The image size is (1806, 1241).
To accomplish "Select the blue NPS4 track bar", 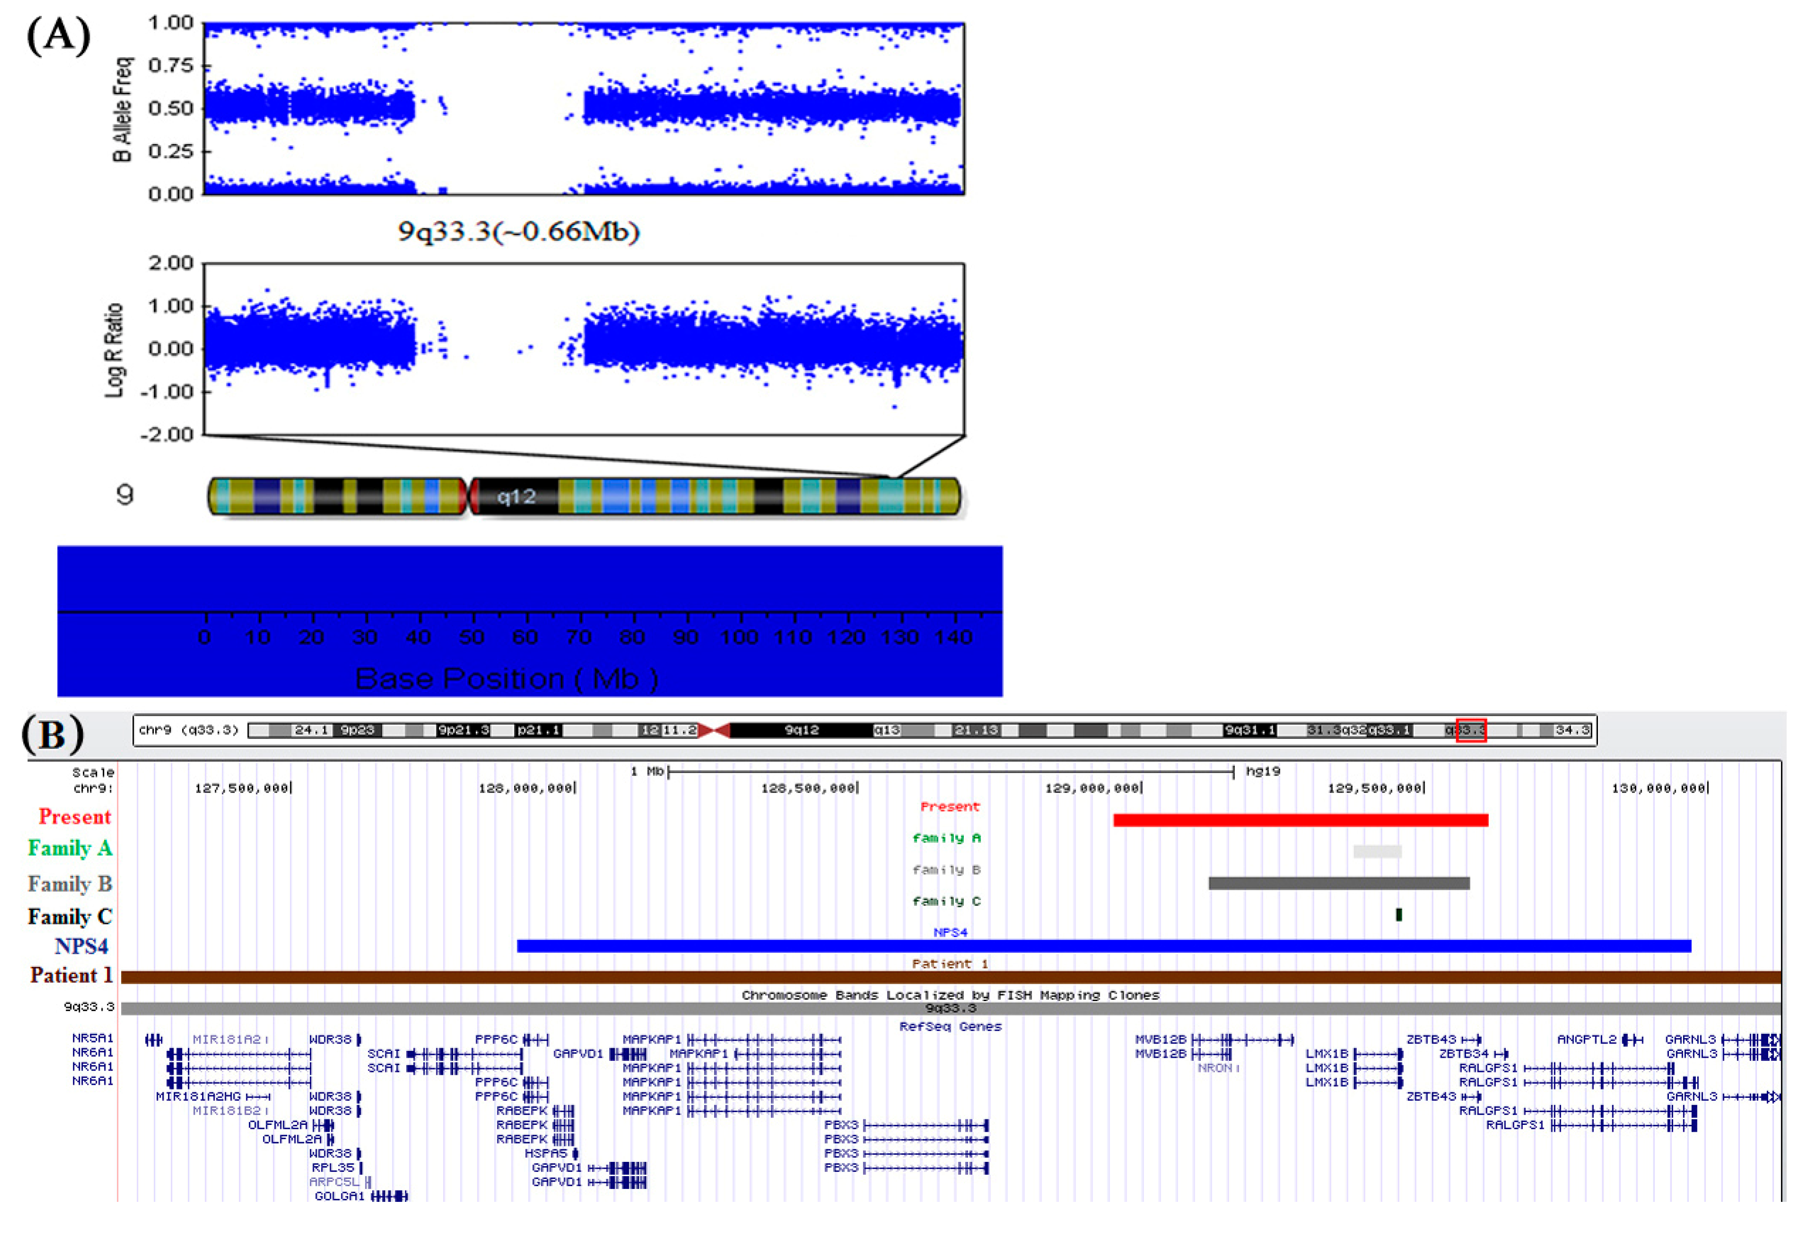I will (x=1103, y=946).
